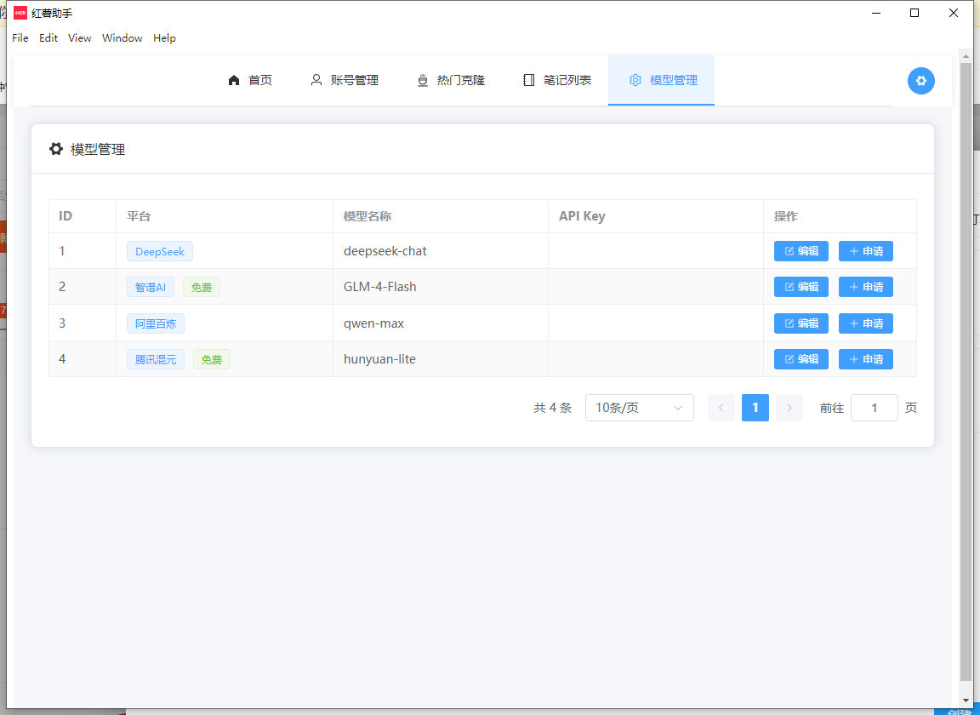Click the gear icon in 模型管理 panel header
This screenshot has width=980, height=715.
[56, 149]
